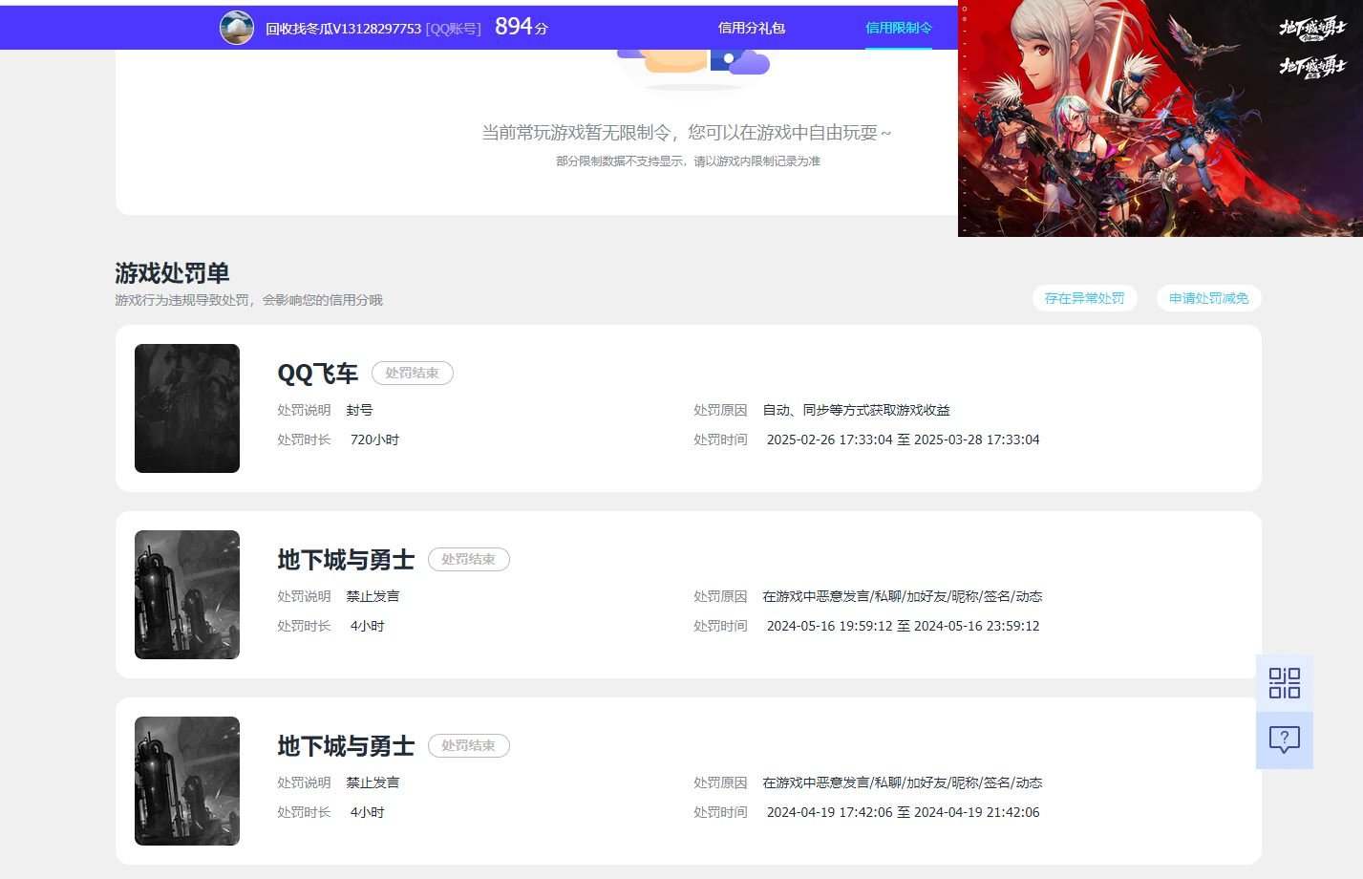The image size is (1363, 879).
Task: Click 4小时 duration on the 2024-04-19 card
Action: 367,812
